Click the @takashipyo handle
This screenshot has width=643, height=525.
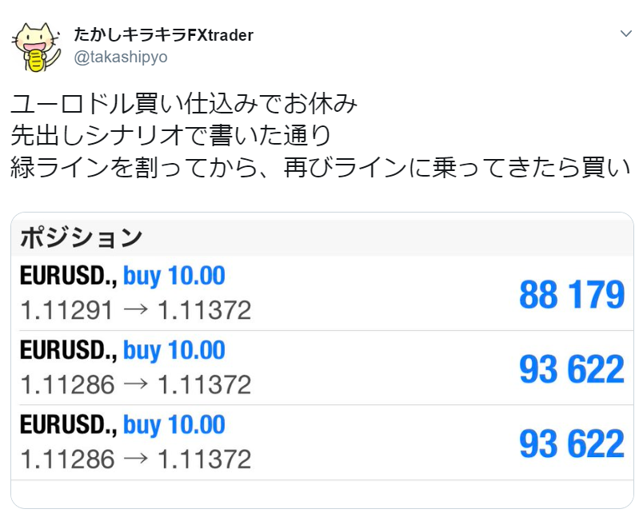coord(121,57)
